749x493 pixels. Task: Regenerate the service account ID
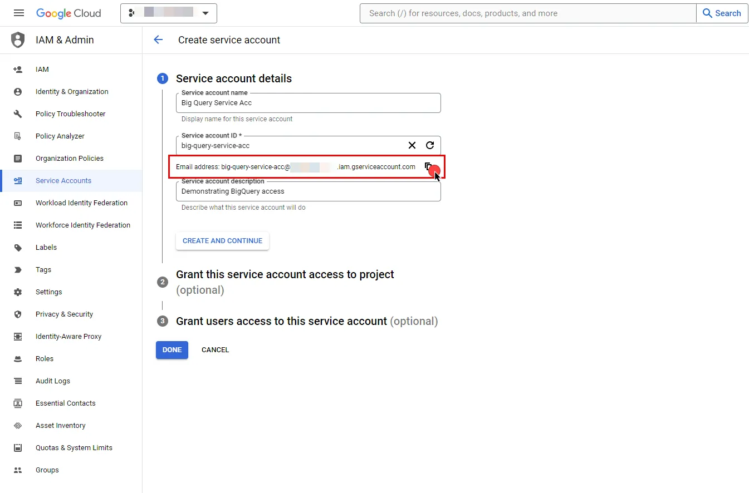coord(430,145)
